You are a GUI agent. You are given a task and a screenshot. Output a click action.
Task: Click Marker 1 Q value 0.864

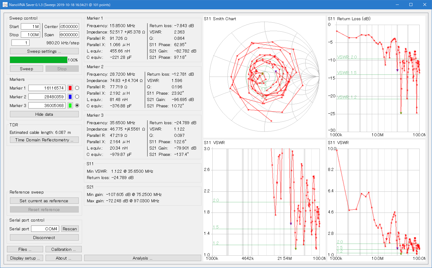tap(179, 38)
